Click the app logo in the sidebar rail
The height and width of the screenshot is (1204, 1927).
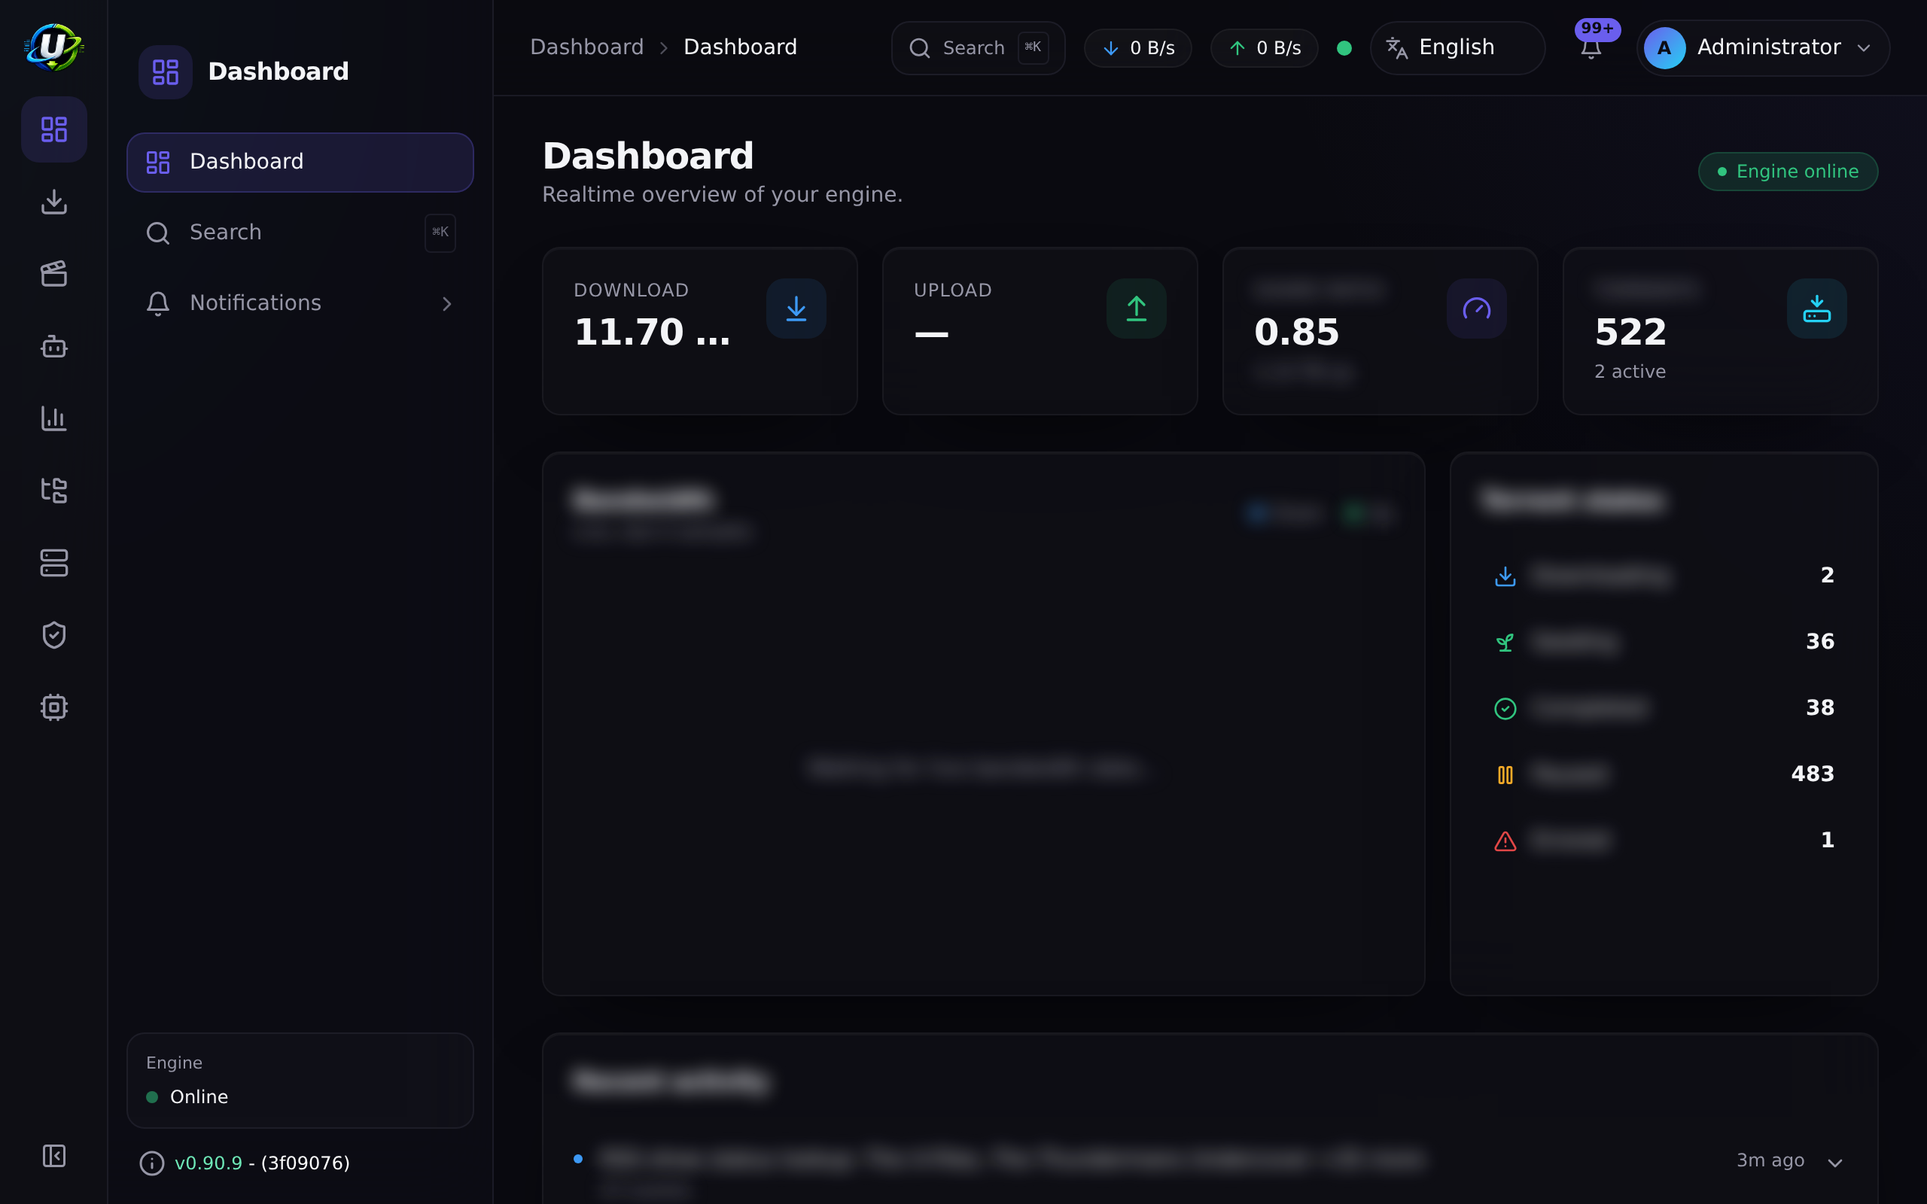(x=53, y=47)
